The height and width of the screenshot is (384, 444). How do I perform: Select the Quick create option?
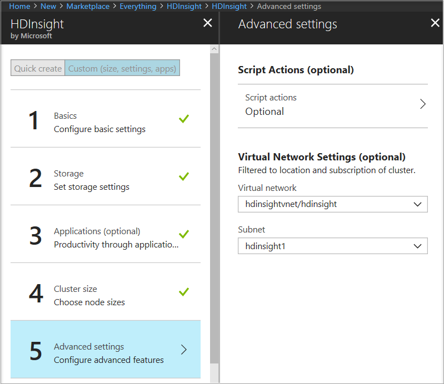tap(38, 68)
